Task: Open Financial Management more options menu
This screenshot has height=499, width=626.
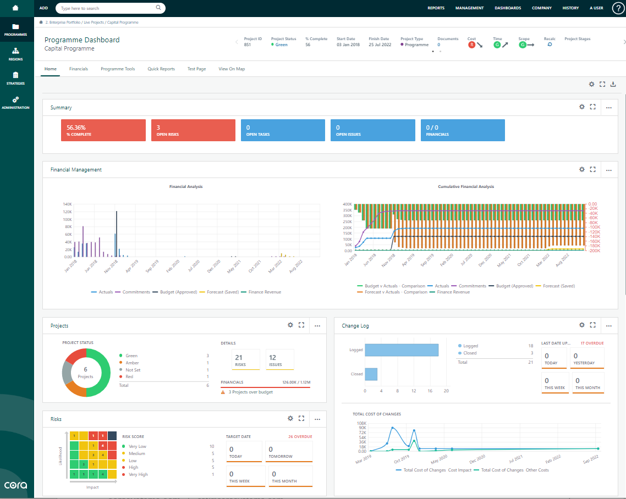Action: (x=609, y=170)
